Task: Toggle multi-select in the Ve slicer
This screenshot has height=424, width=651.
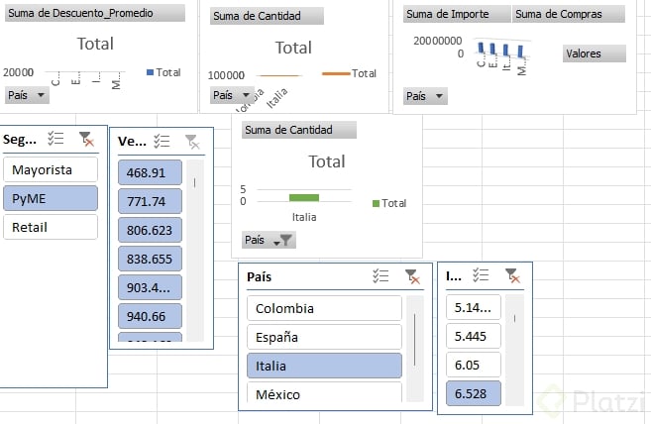Action: tap(163, 142)
